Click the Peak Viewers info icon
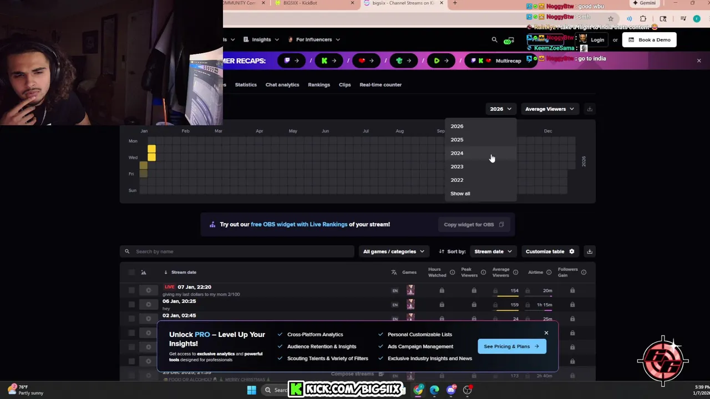710x399 pixels. (x=483, y=272)
